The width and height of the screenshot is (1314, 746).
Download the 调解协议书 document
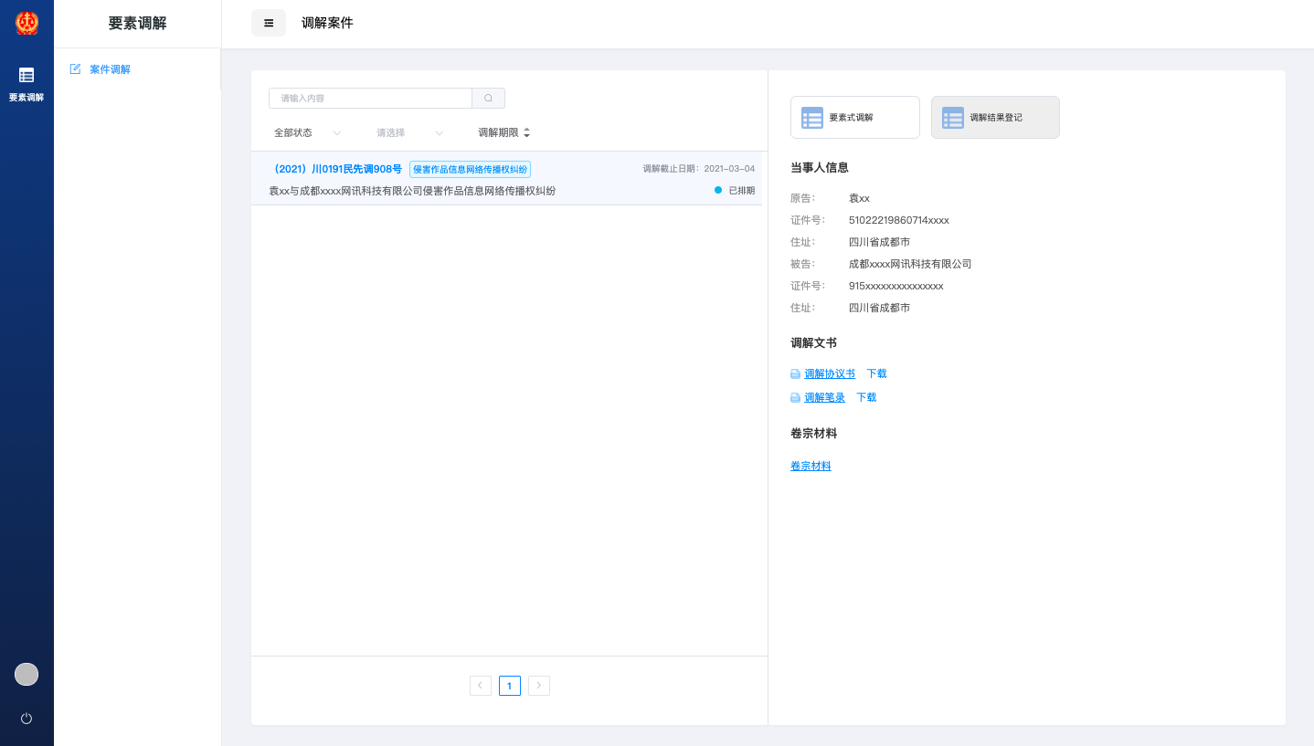877,373
